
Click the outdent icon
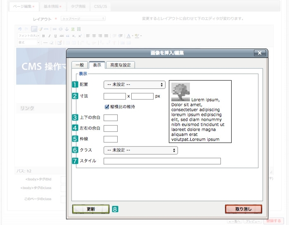pos(114,36)
